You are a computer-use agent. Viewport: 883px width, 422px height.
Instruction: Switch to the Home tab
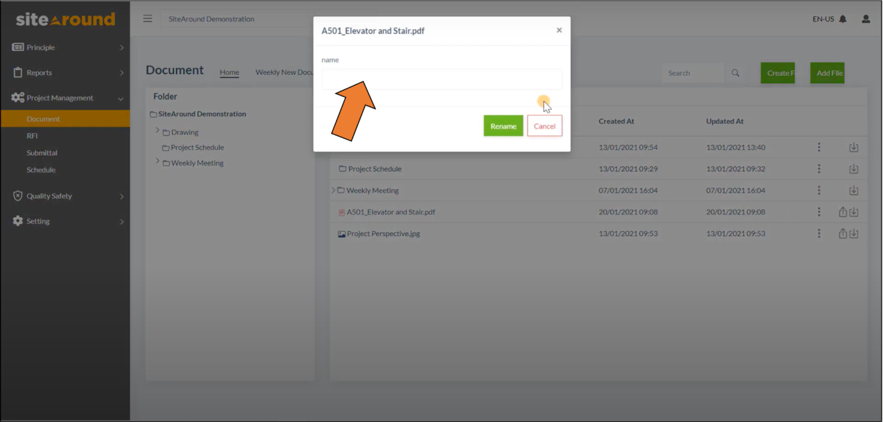coord(229,72)
